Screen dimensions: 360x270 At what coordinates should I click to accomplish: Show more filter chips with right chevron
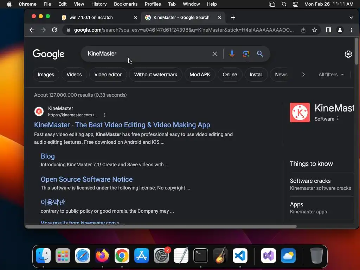[x=303, y=75]
